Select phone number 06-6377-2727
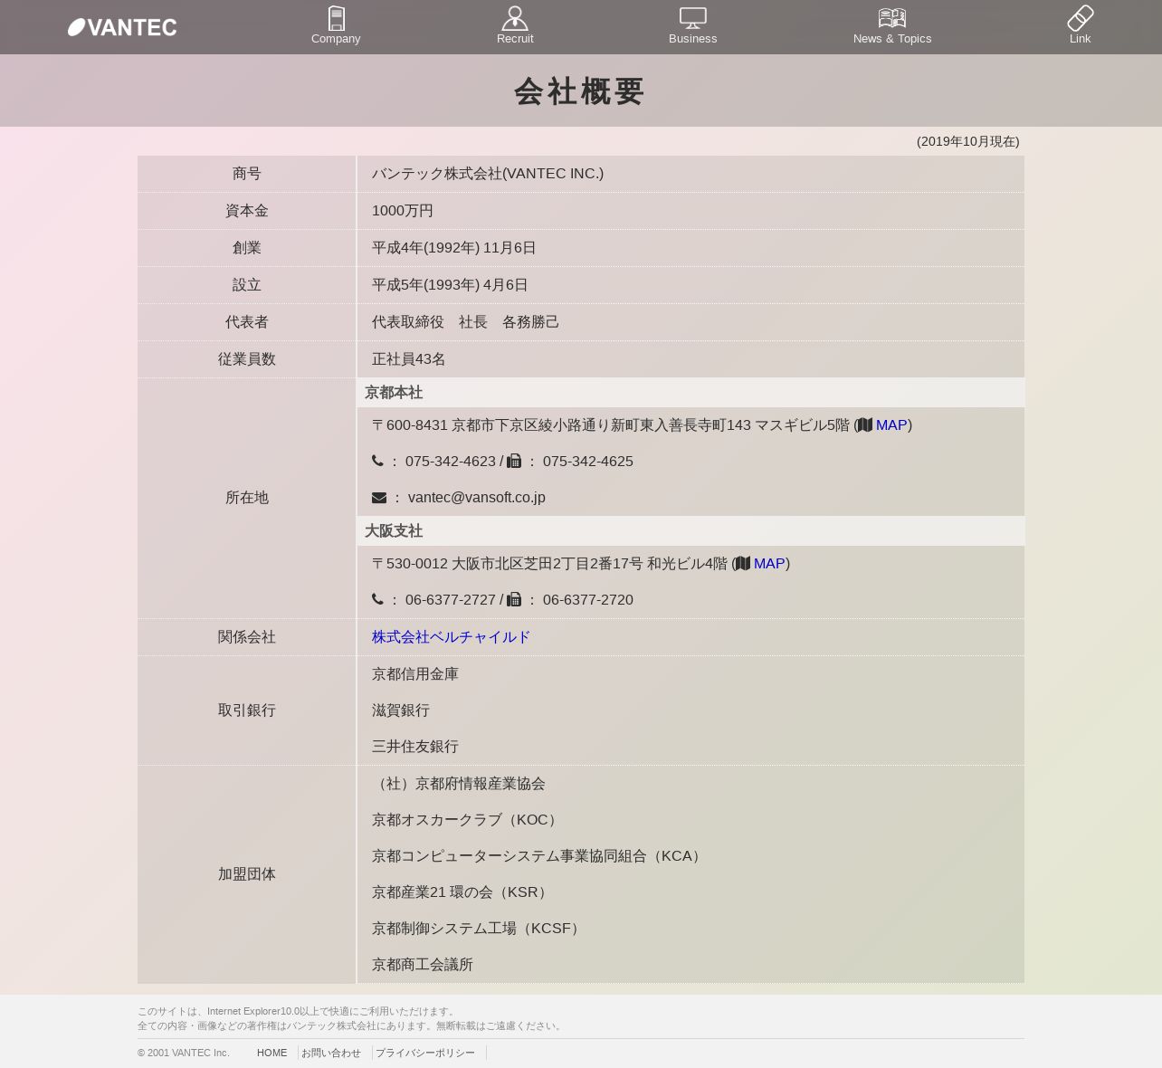The height and width of the screenshot is (1068, 1162). click(451, 600)
